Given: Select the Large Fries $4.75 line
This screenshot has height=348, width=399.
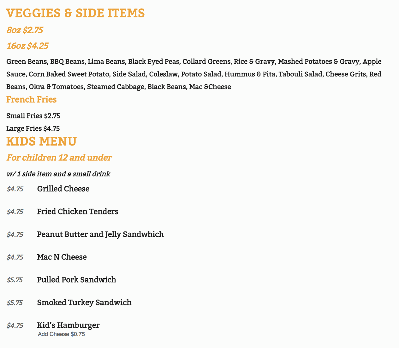Looking at the screenshot, I should coord(33,129).
